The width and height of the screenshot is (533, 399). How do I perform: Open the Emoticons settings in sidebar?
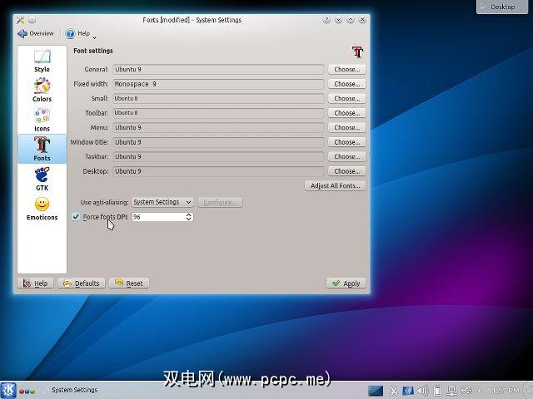pos(42,209)
